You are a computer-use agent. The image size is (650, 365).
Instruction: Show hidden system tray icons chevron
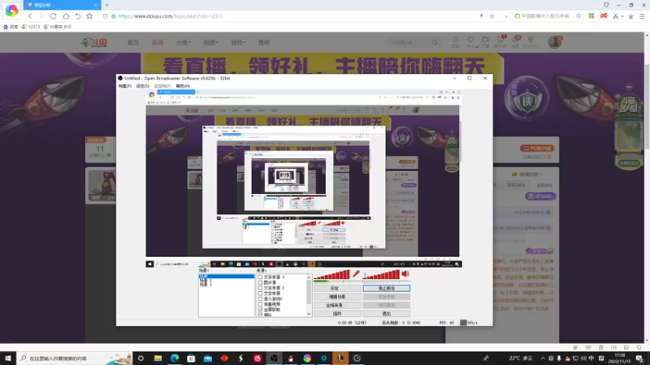(x=543, y=358)
